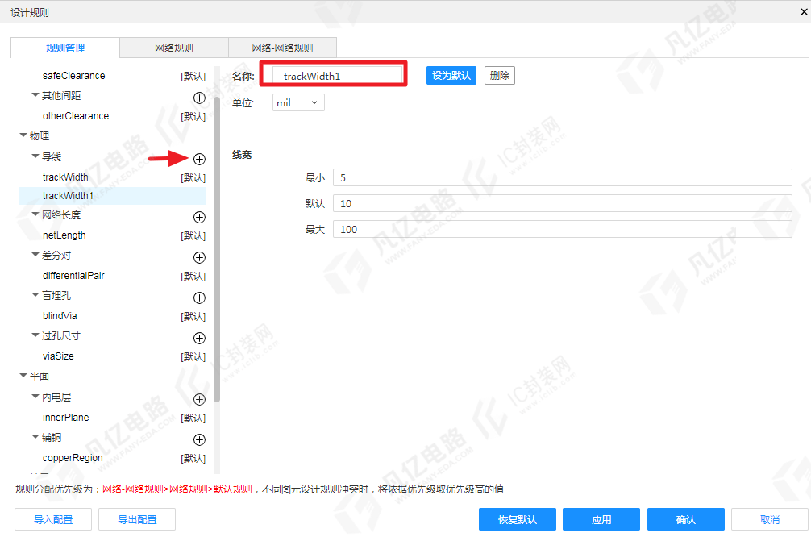Screen dimensions: 811x541
Task: Switch to the 网络-网络规则 tab
Action: 282,48
